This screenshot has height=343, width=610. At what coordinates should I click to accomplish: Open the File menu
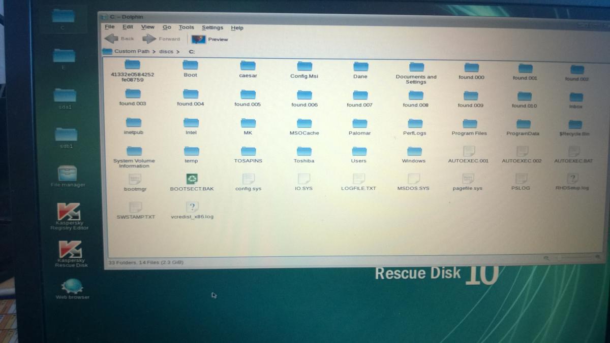tap(110, 27)
